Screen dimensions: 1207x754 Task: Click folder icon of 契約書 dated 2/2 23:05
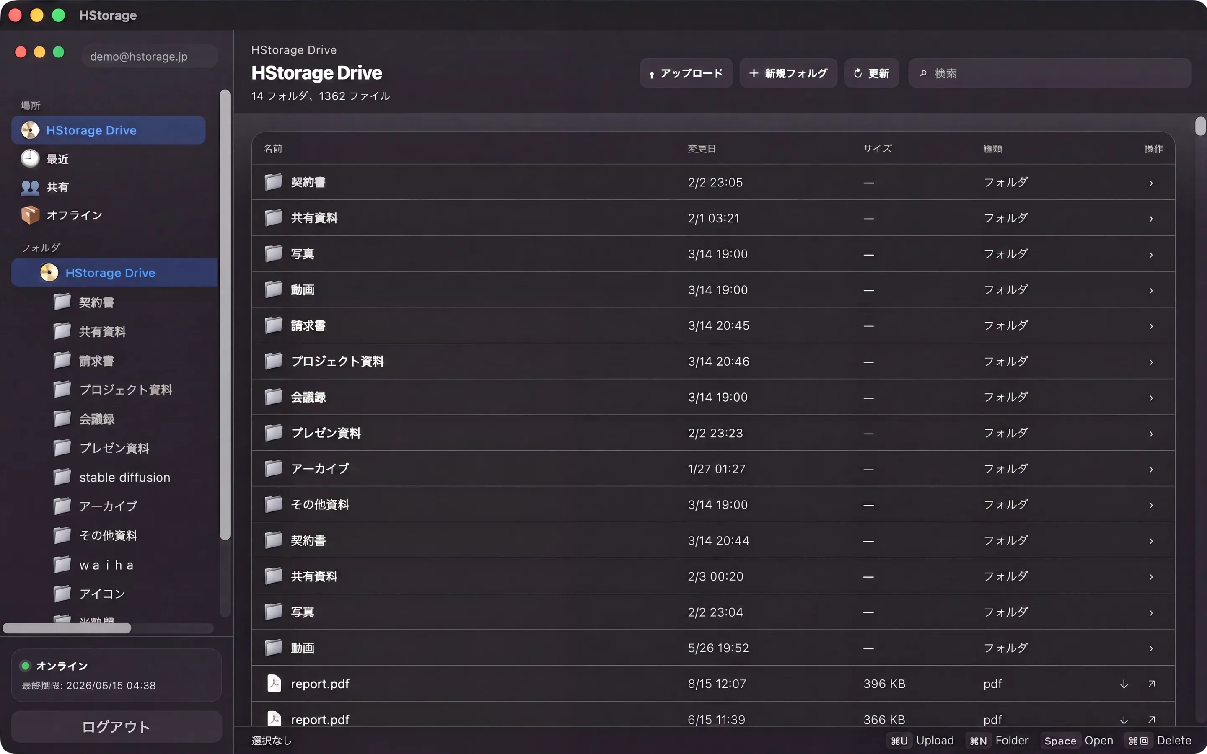[273, 182]
